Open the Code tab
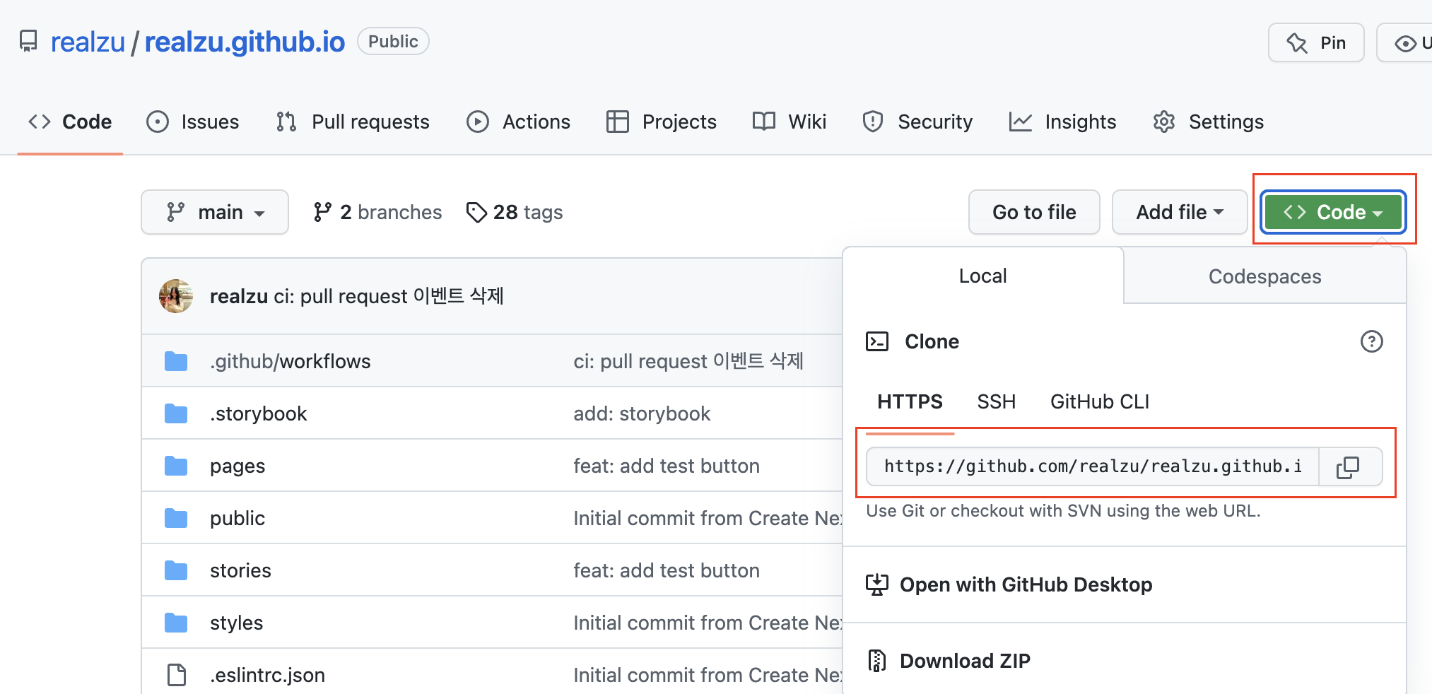Image resolution: width=1432 pixels, height=694 pixels. [70, 122]
